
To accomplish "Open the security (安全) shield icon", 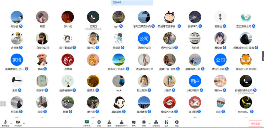I will tap(99, 123).
